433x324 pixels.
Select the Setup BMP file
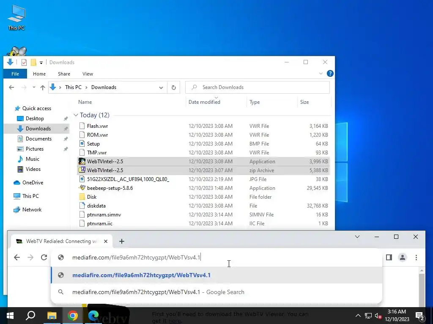pyautogui.click(x=93, y=143)
